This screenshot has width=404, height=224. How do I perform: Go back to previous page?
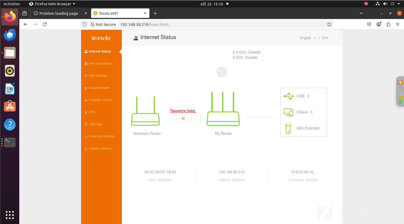[x=26, y=24]
